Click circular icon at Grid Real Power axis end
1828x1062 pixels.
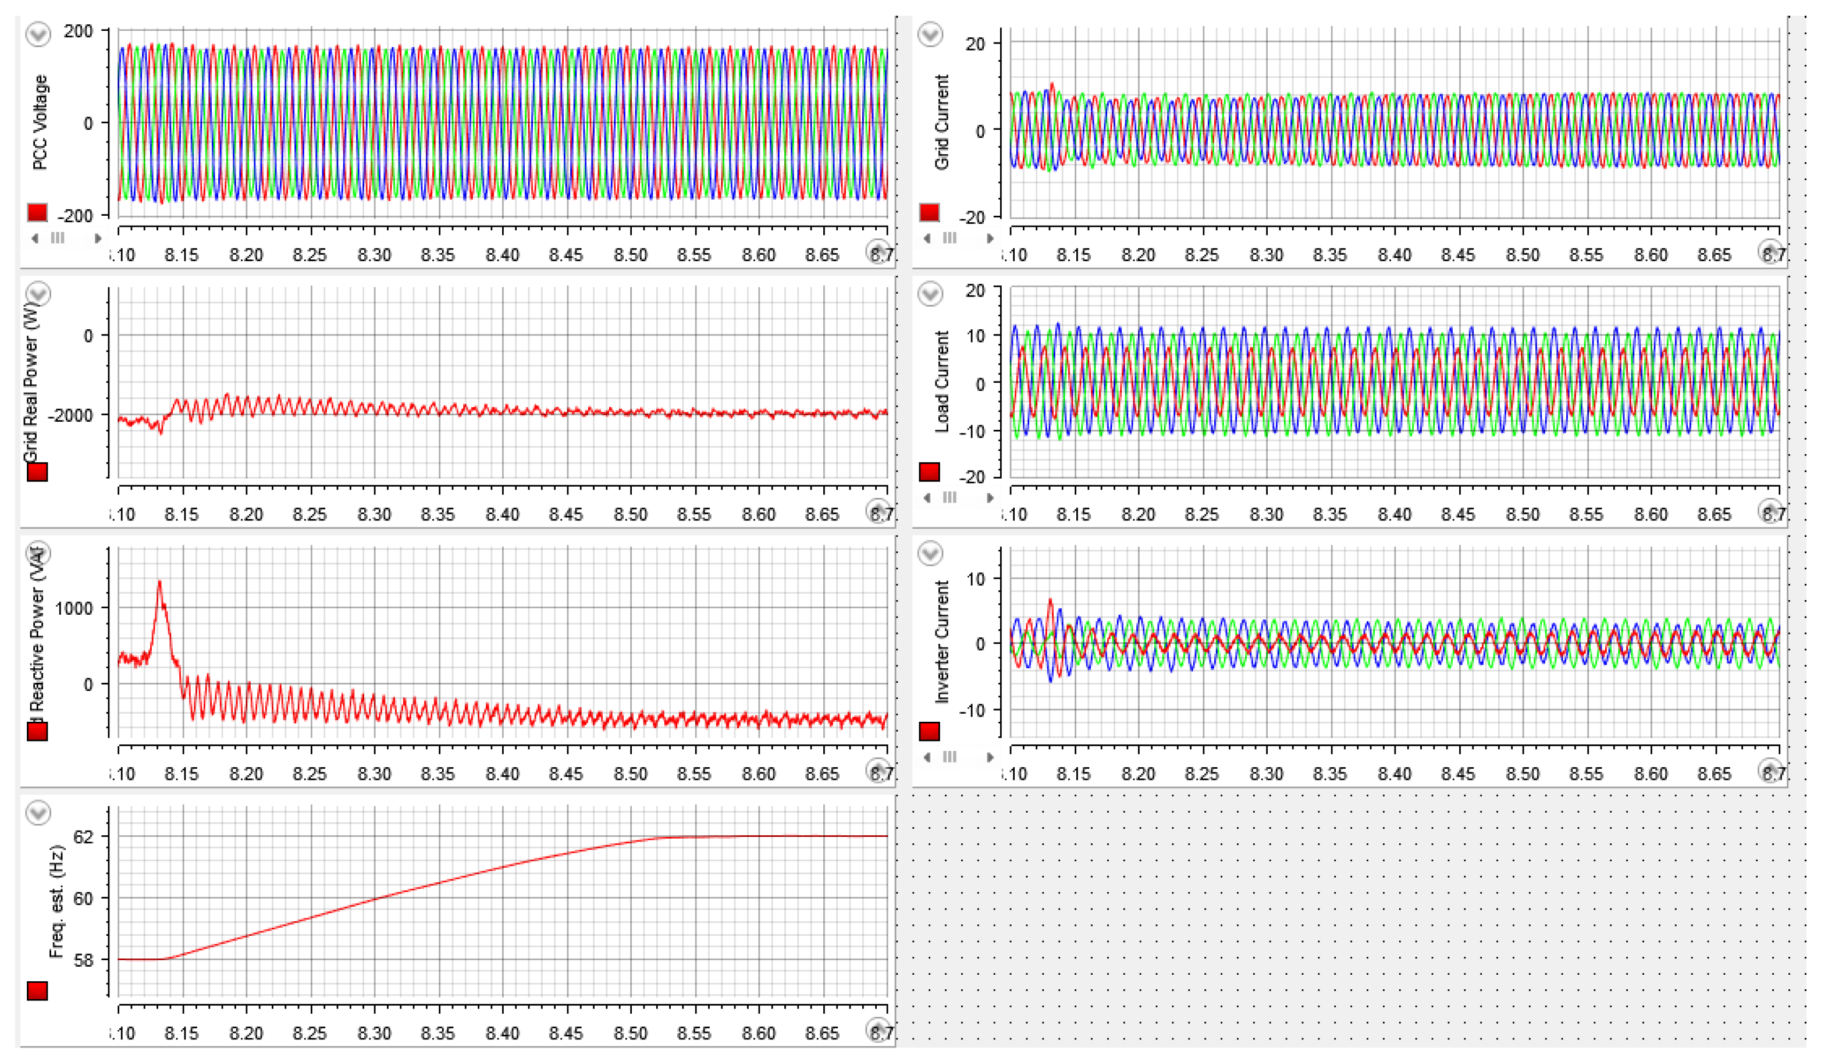pyautogui.click(x=878, y=511)
